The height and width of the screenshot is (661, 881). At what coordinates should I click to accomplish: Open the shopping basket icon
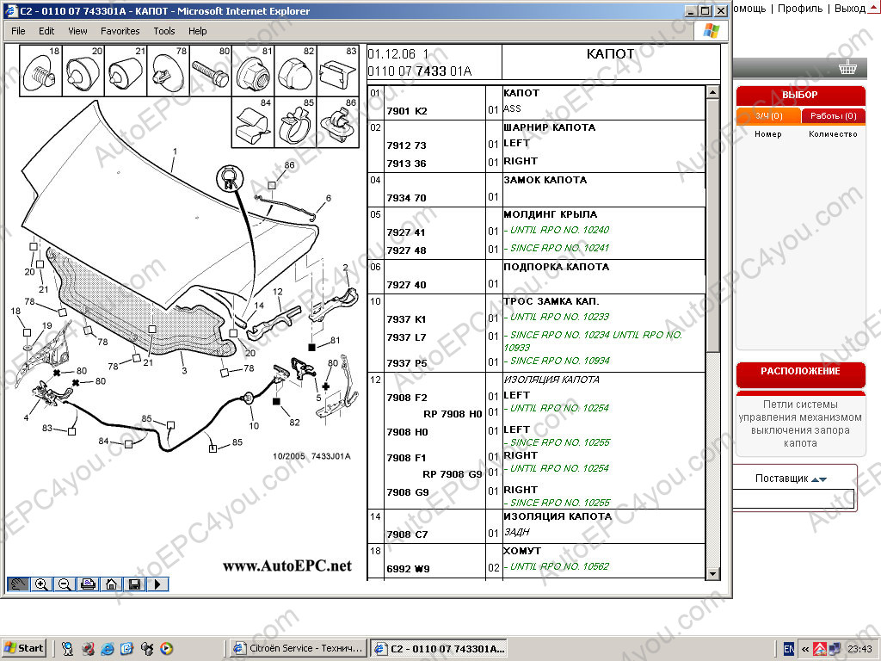[847, 68]
